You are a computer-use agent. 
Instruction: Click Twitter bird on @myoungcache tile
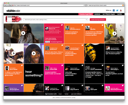pos(22,85)
